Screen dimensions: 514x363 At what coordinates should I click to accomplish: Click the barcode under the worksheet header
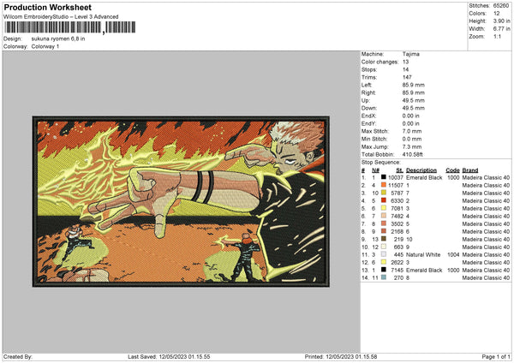point(69,27)
